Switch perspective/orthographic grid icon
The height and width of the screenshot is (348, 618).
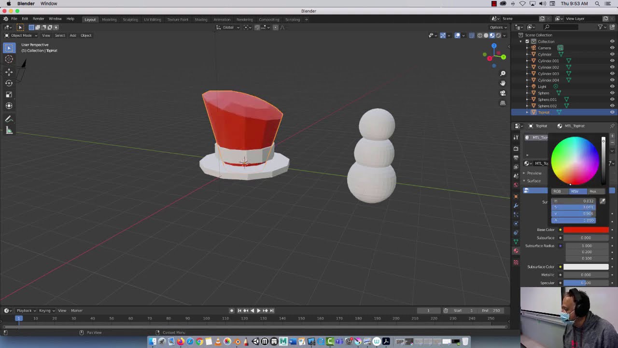pyautogui.click(x=503, y=102)
